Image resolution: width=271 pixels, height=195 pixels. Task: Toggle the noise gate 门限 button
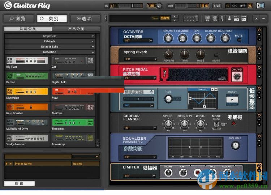151,6
